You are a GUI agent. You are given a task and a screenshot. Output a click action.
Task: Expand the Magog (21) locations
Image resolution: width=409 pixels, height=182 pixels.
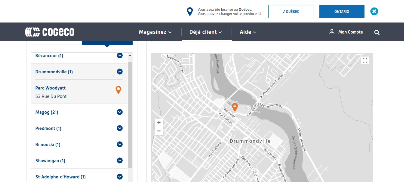pyautogui.click(x=120, y=112)
